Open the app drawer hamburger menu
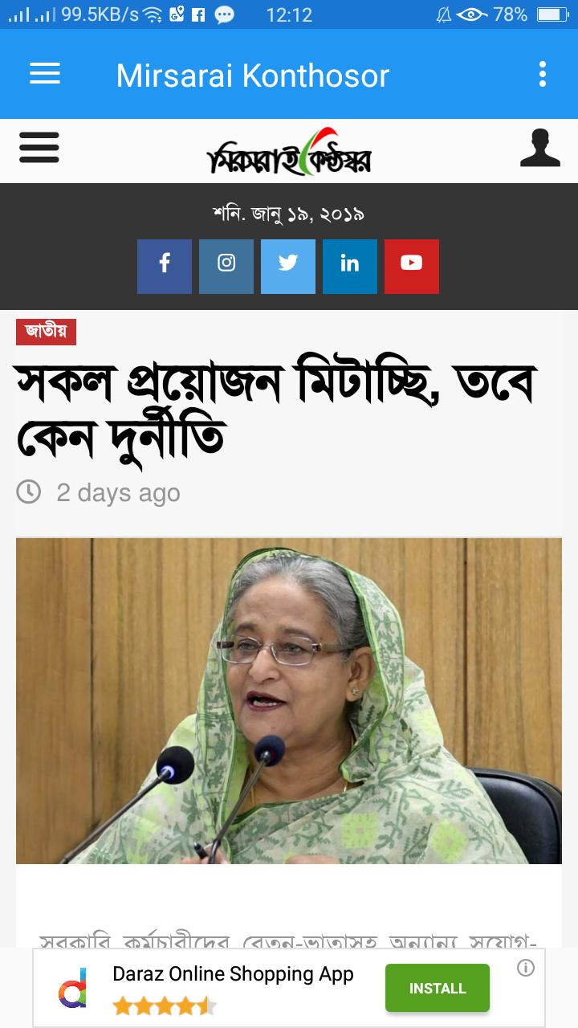Image resolution: width=578 pixels, height=1028 pixels. tap(45, 75)
